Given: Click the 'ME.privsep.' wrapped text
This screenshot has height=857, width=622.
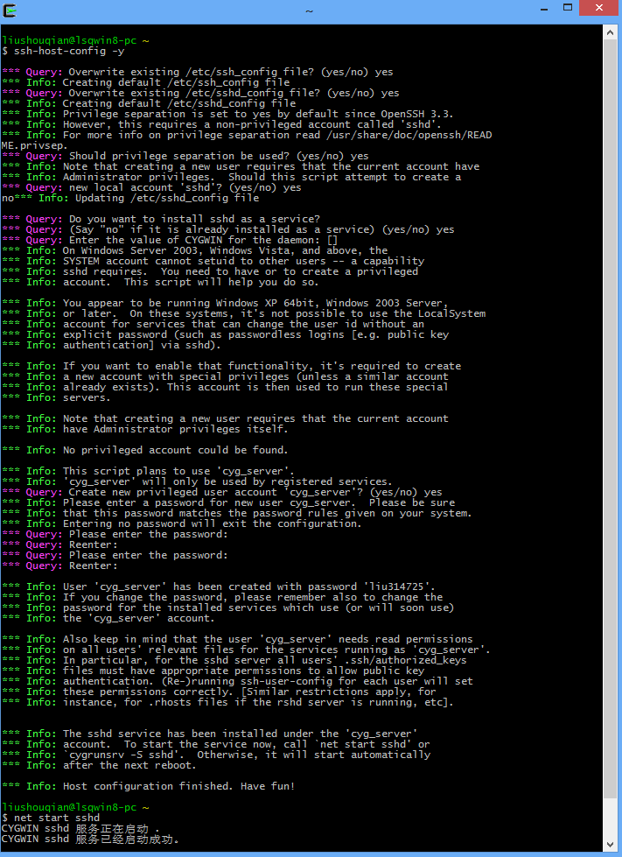Looking at the screenshot, I should tap(34, 145).
